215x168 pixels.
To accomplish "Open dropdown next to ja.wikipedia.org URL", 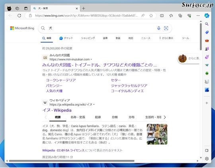I will pyautogui.click(x=94, y=105).
